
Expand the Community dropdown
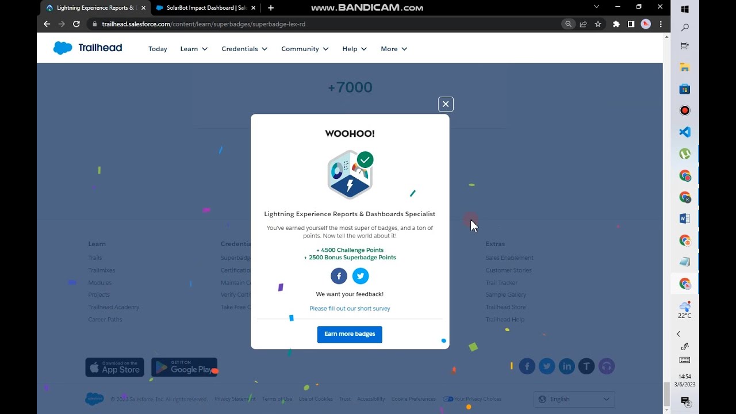(305, 49)
